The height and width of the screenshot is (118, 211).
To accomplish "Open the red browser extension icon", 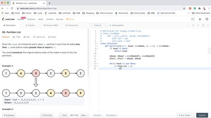I will point(190,9).
